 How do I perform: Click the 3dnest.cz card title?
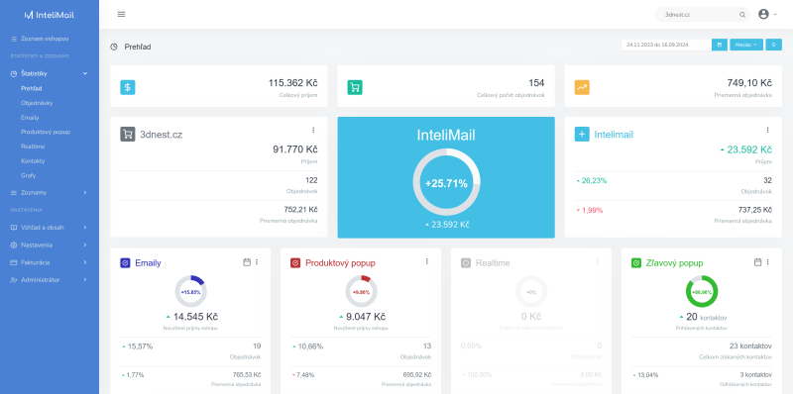(x=162, y=135)
